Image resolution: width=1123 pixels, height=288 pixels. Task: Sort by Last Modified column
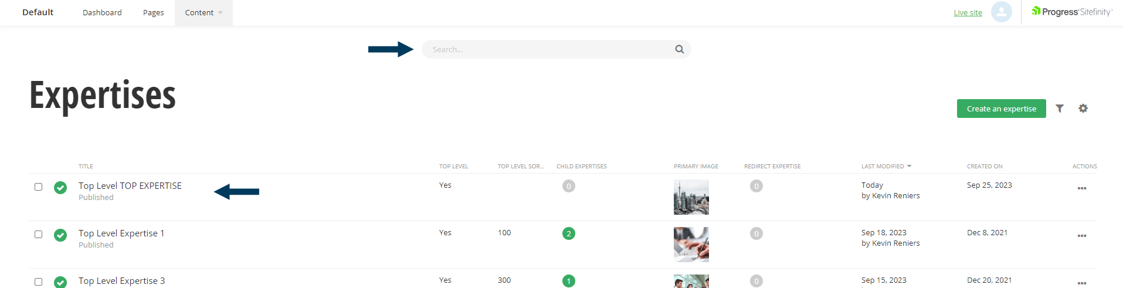point(886,167)
